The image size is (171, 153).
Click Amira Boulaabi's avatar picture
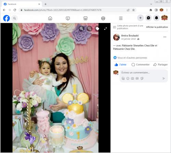coord(116,37)
